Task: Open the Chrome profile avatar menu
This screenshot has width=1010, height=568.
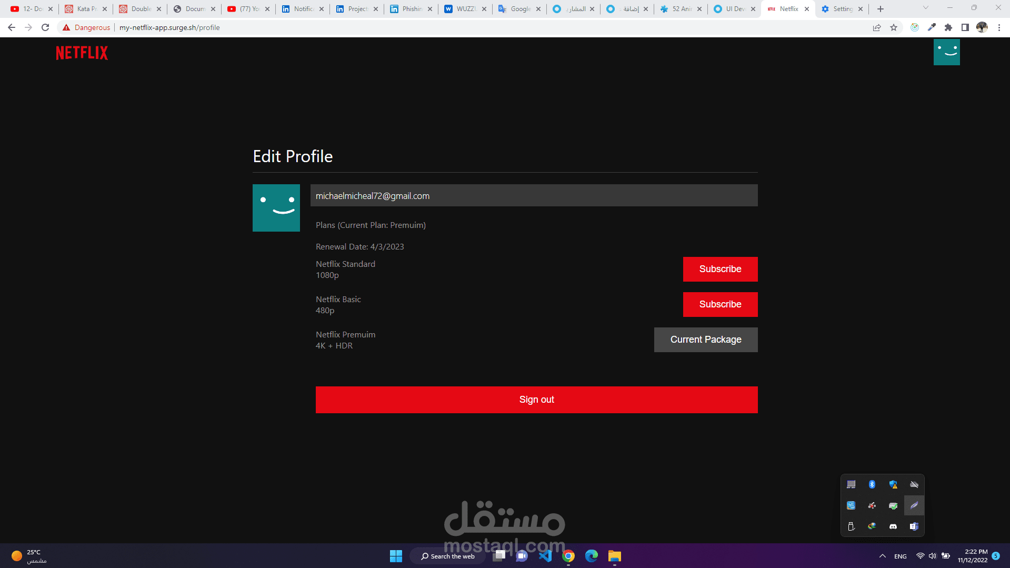Action: pos(982,27)
